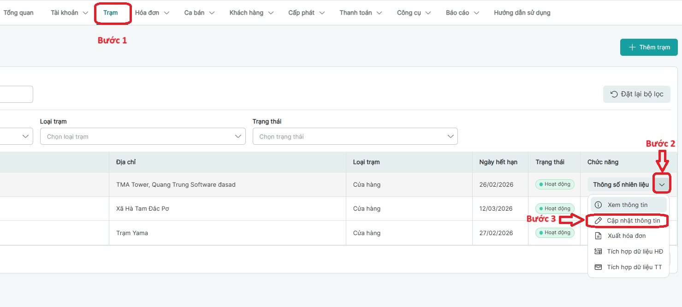The image size is (682, 307).
Task: Open Hướng dẫn sử dụng link
Action: coord(522,13)
